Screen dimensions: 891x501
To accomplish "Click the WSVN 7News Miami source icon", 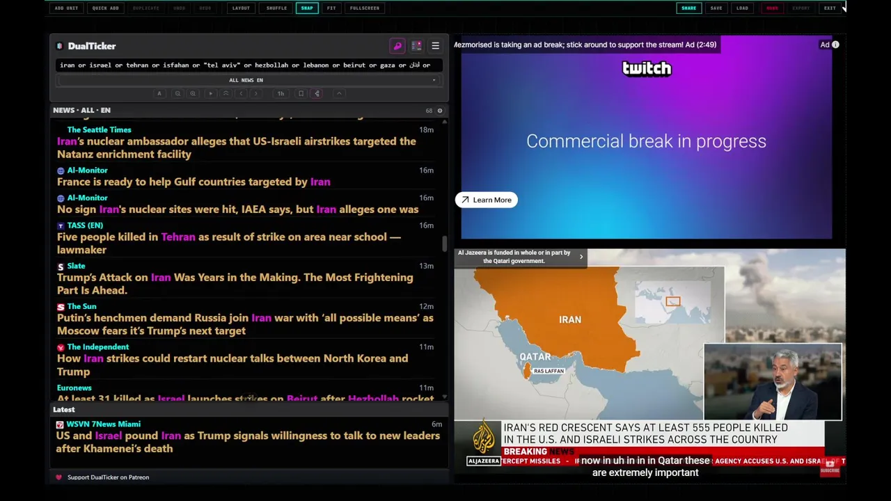I will click(x=60, y=424).
